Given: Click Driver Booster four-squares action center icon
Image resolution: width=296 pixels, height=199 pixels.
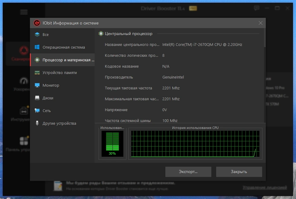Looking at the screenshot, I should pos(24,141).
